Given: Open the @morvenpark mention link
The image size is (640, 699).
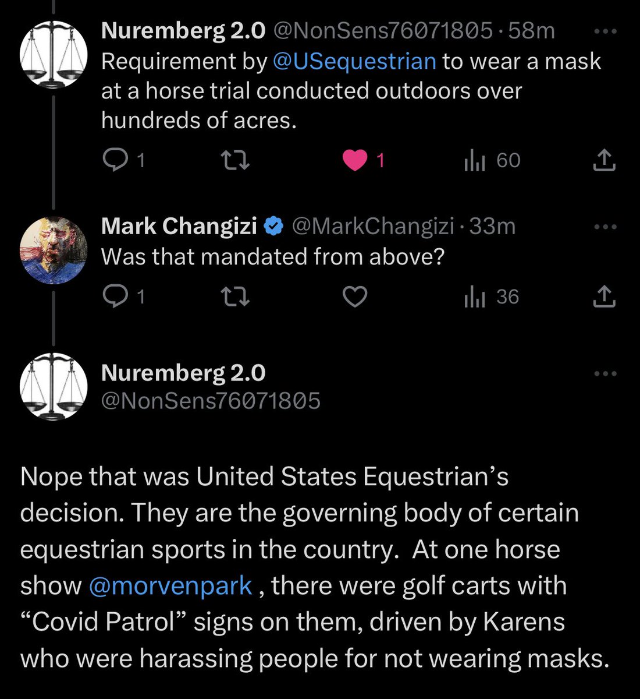Looking at the screenshot, I should pyautogui.click(x=170, y=585).
